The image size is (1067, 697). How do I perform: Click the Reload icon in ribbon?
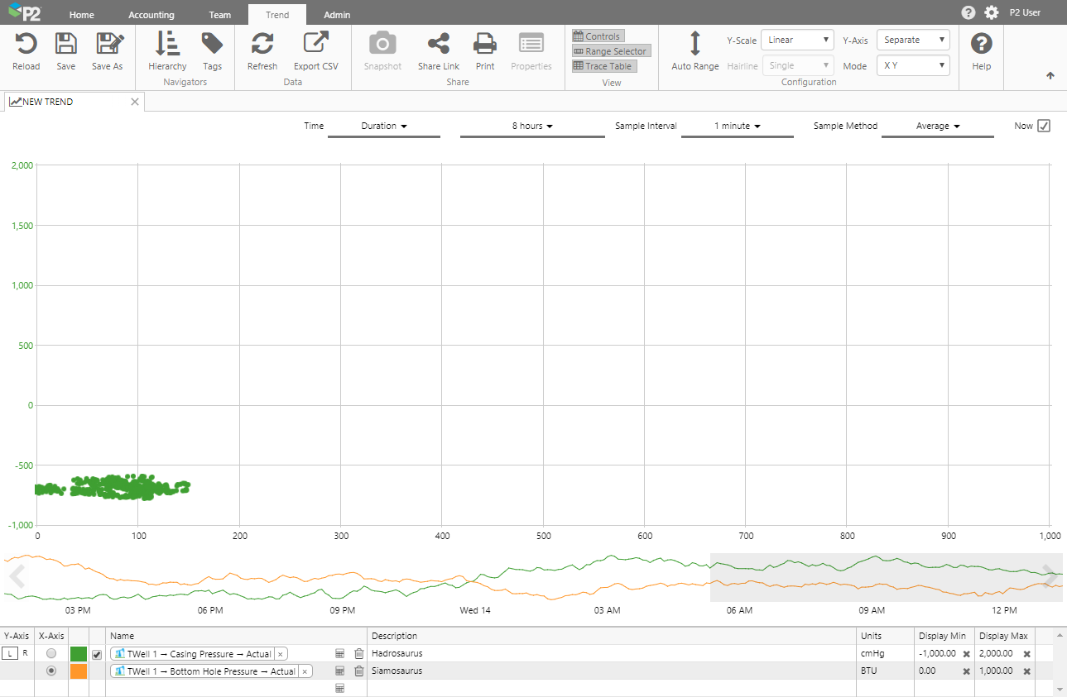(26, 44)
